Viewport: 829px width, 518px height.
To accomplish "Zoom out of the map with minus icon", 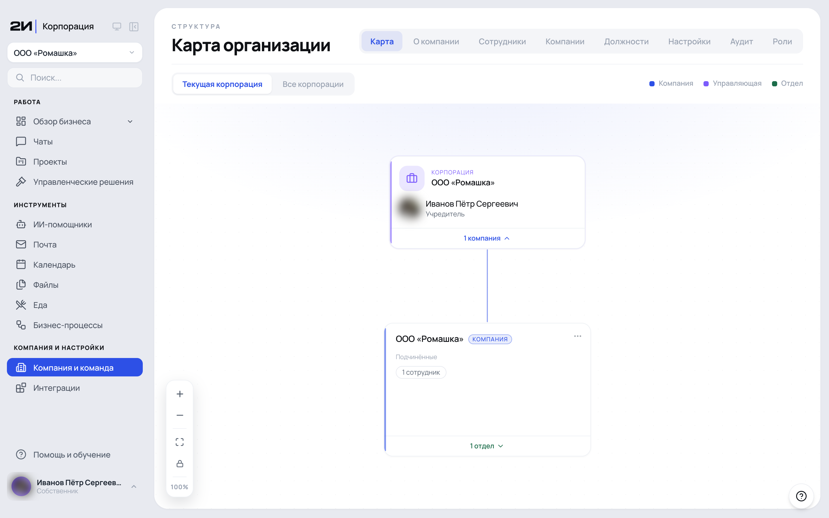I will tap(180, 415).
